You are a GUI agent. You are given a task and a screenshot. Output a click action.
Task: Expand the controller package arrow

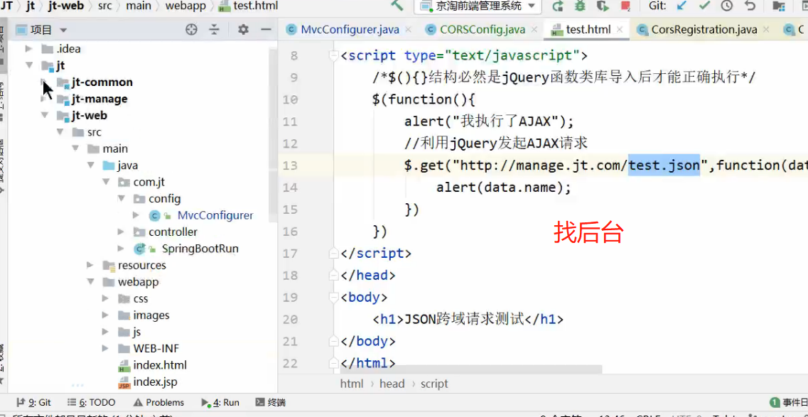pyautogui.click(x=121, y=232)
